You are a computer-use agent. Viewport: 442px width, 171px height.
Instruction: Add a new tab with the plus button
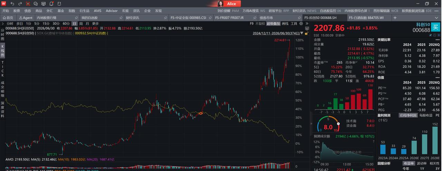pos(395,18)
